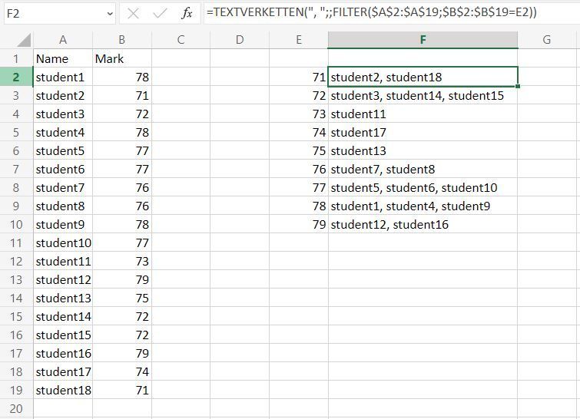This screenshot has height=419, width=580.
Task: Select column G header
Action: coord(547,40)
